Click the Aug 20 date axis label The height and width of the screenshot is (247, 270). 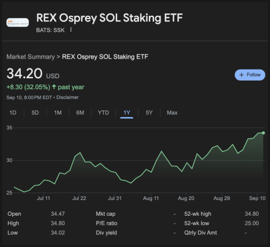tap(186, 198)
